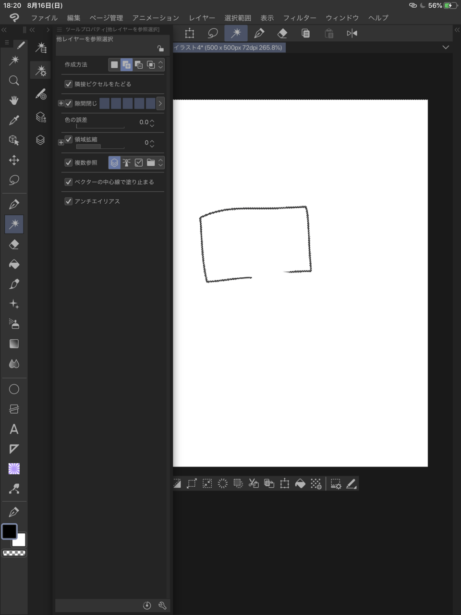Select the transparent color swatch
This screenshot has height=615, width=461.
point(14,553)
